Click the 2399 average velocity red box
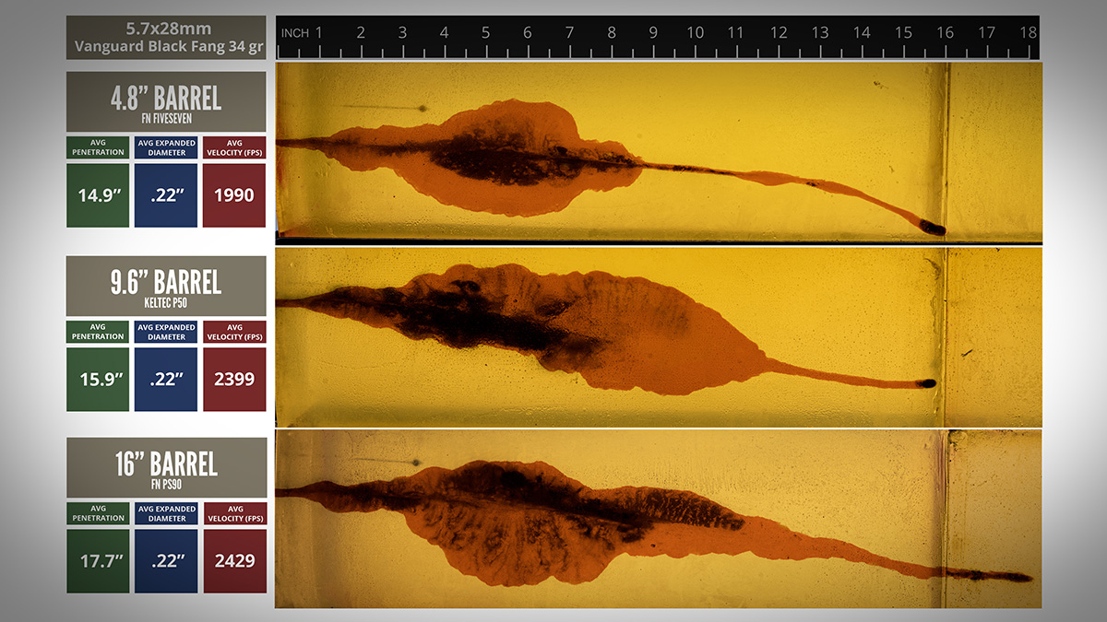Viewport: 1107px width, 622px height. (x=234, y=379)
